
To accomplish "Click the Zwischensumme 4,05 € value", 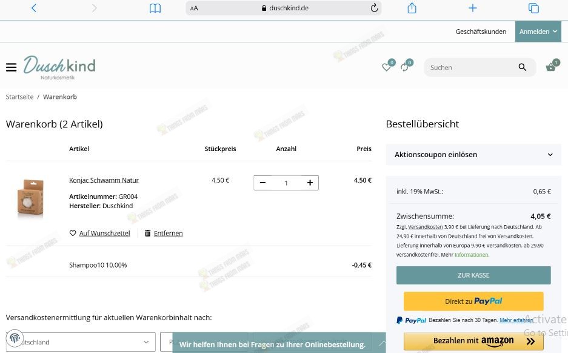I will pyautogui.click(x=541, y=217).
